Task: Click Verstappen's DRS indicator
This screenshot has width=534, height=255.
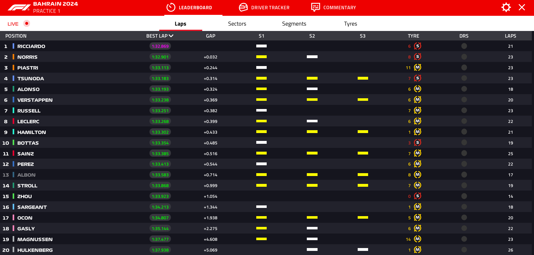Action: (464, 100)
